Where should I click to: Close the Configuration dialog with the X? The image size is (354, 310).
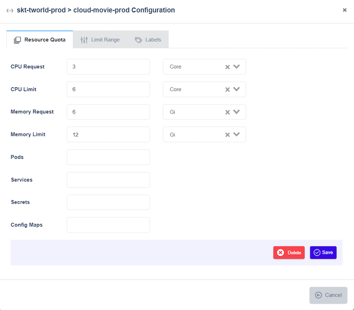tap(345, 10)
